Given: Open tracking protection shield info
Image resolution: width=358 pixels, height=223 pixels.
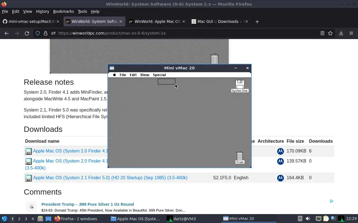Looking at the screenshot, I should (38, 33).
